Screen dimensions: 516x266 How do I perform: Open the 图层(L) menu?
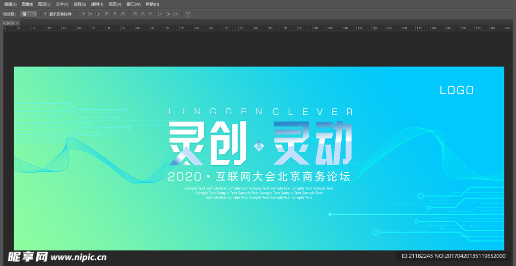click(x=44, y=4)
